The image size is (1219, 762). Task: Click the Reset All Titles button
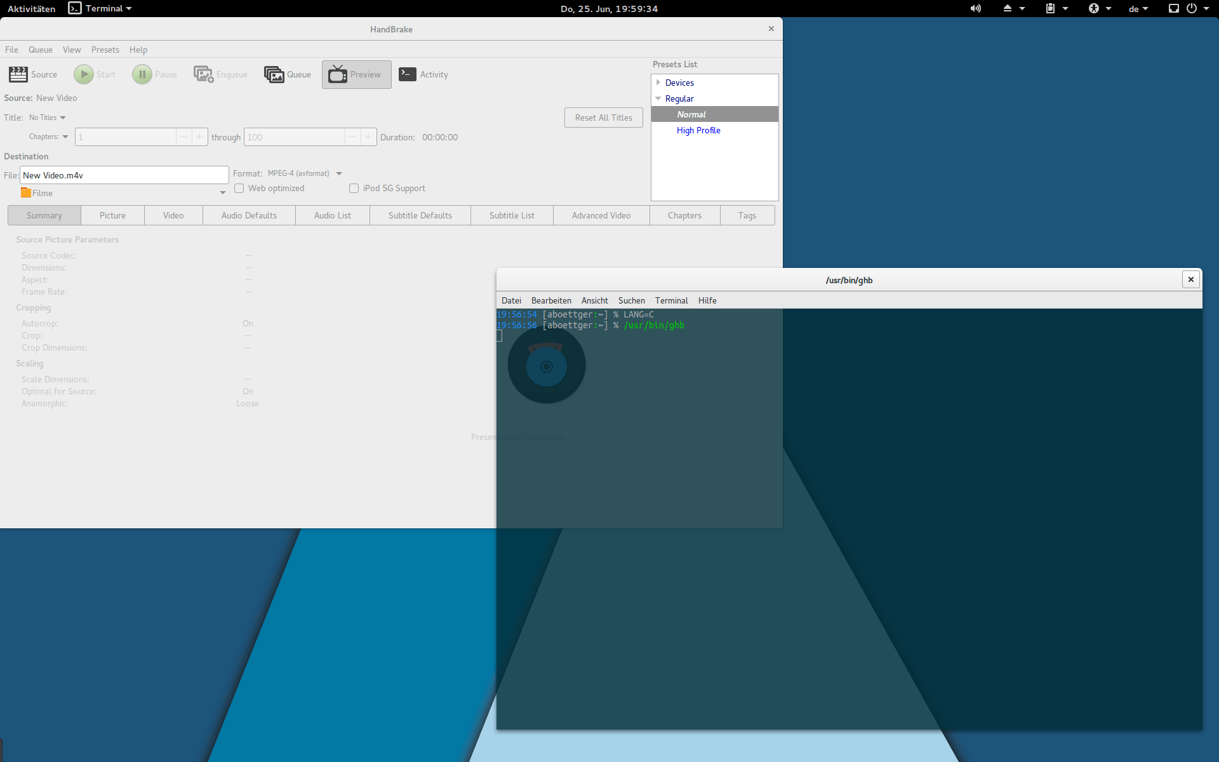(604, 117)
